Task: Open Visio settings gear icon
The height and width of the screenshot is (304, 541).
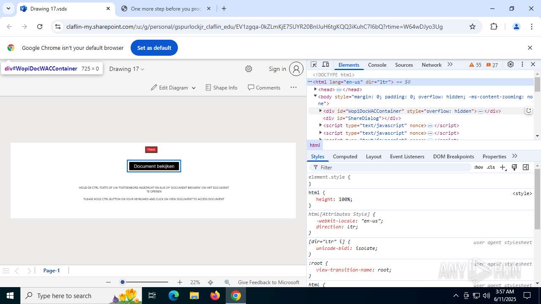Action: click(249, 69)
